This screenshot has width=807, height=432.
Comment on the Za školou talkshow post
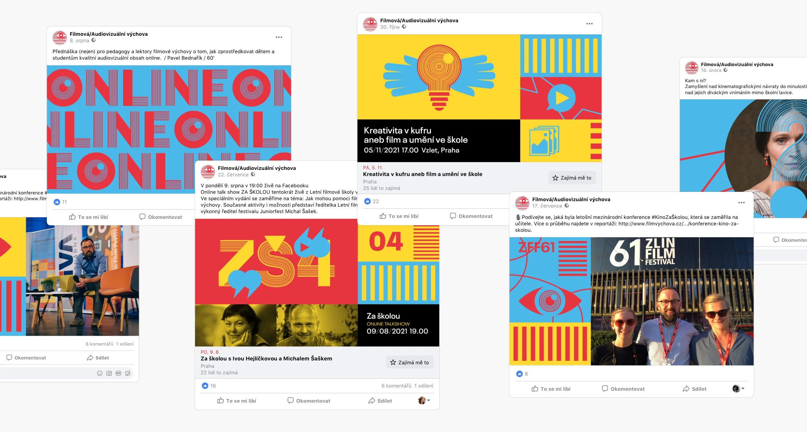pos(309,401)
